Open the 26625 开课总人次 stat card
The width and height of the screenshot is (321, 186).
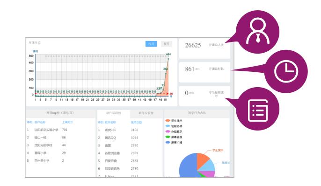pyautogui.click(x=204, y=48)
